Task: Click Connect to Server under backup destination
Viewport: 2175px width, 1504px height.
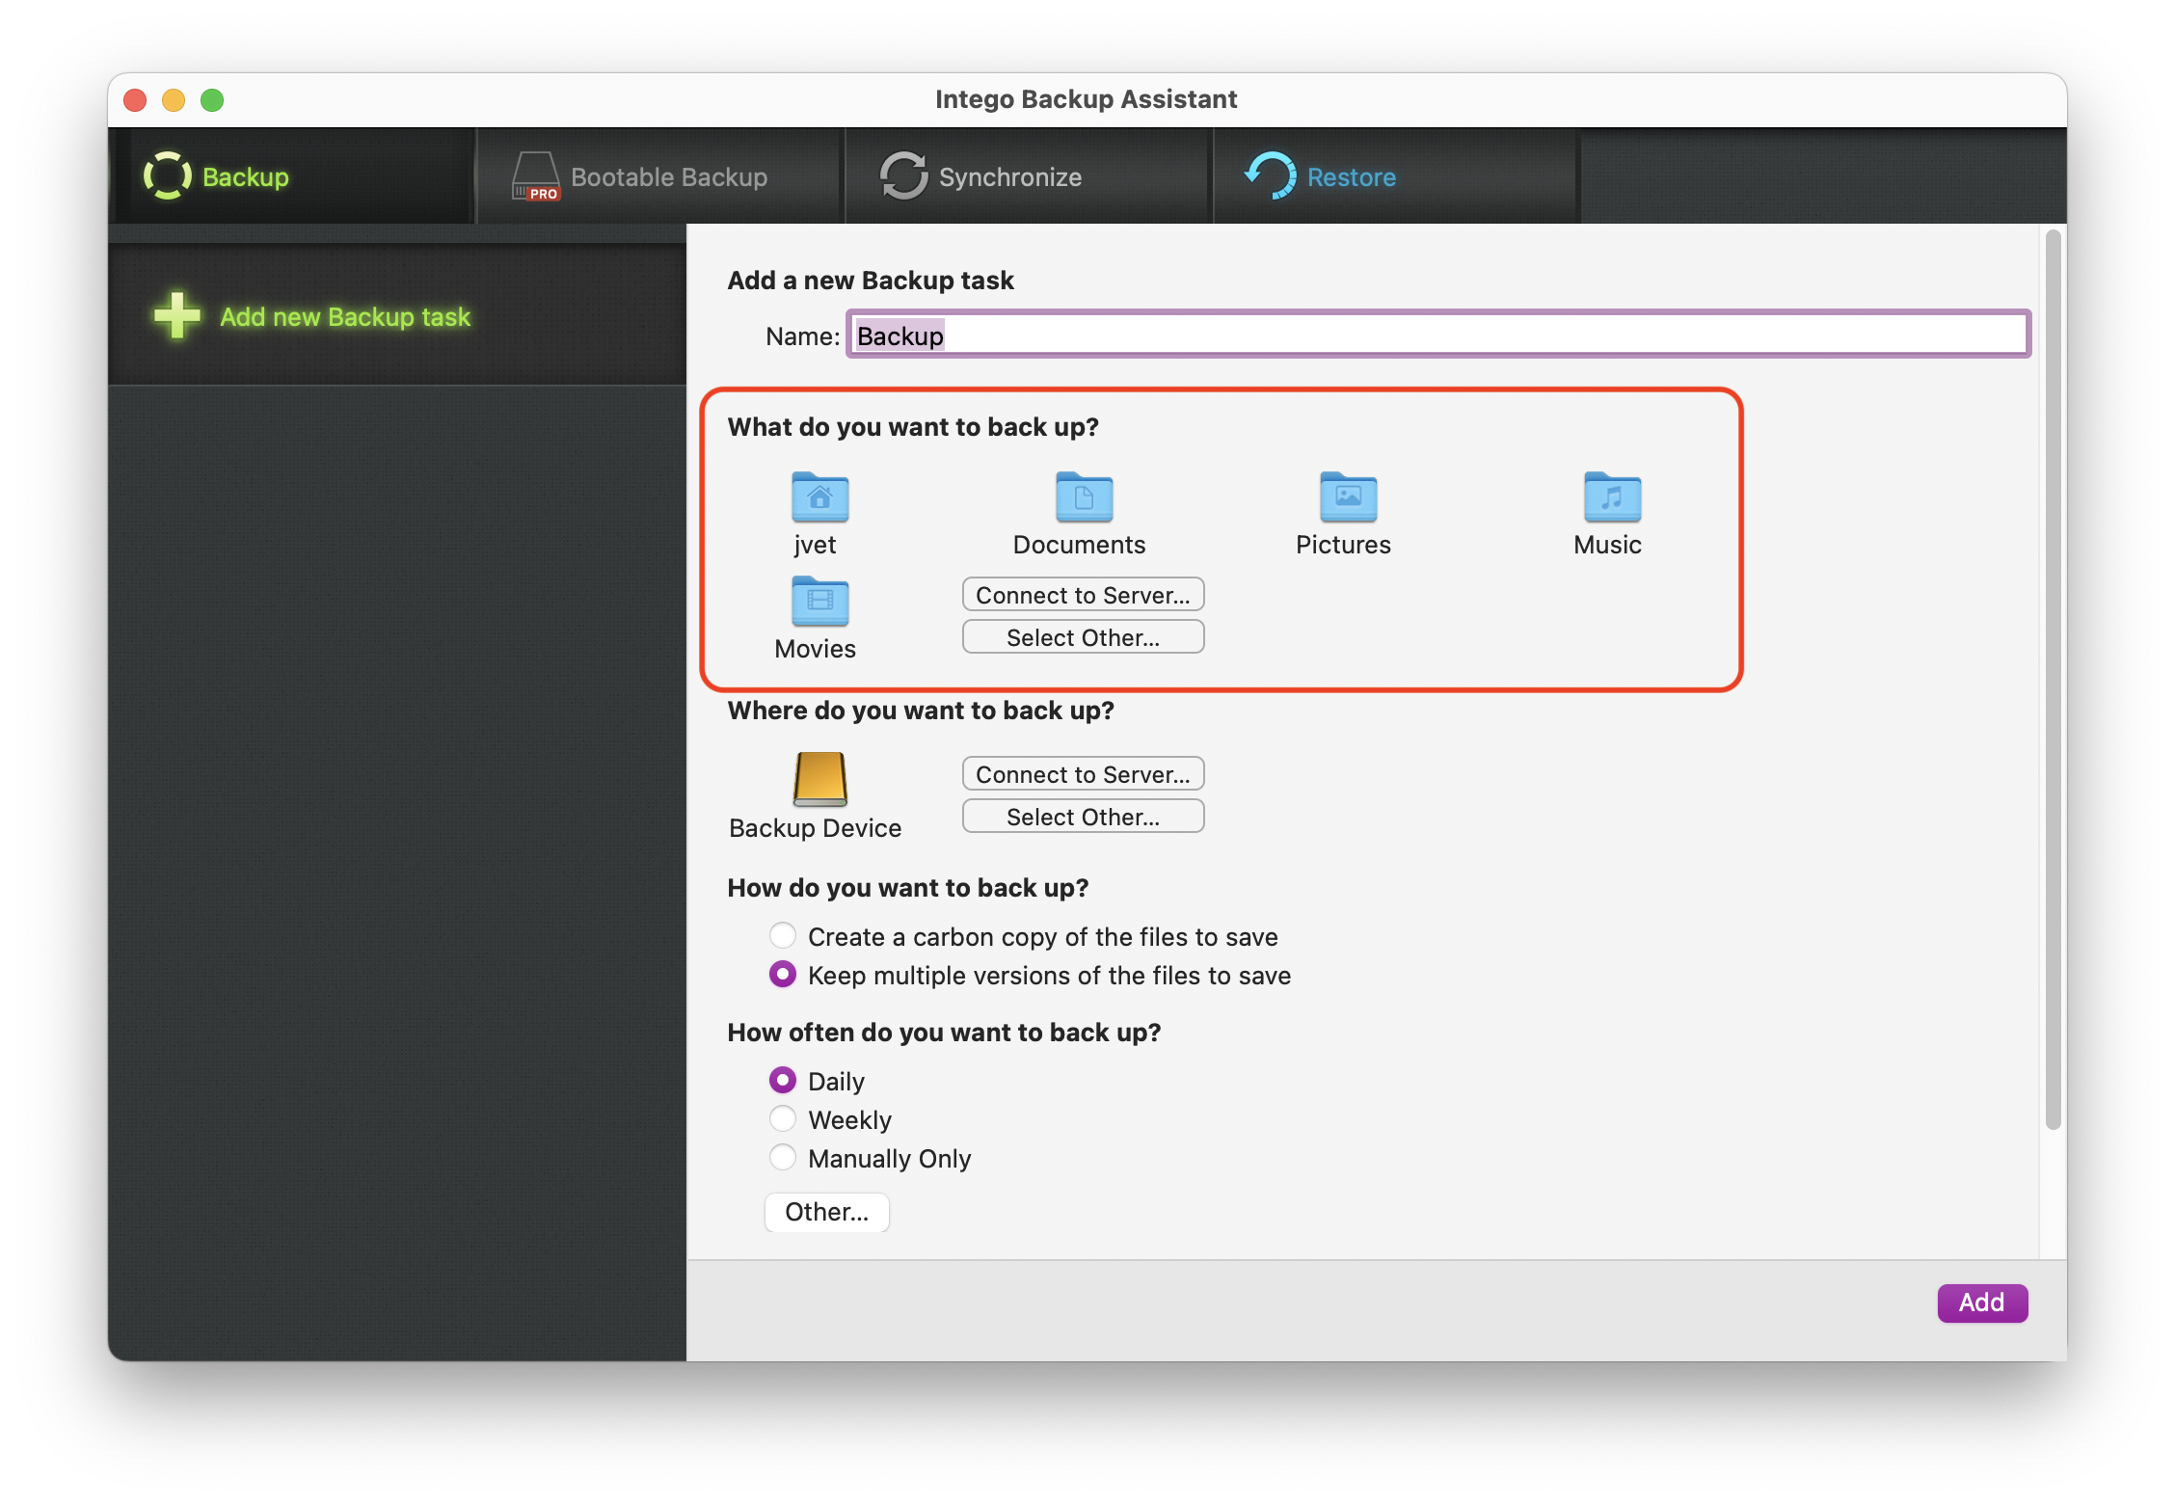Action: [1084, 774]
